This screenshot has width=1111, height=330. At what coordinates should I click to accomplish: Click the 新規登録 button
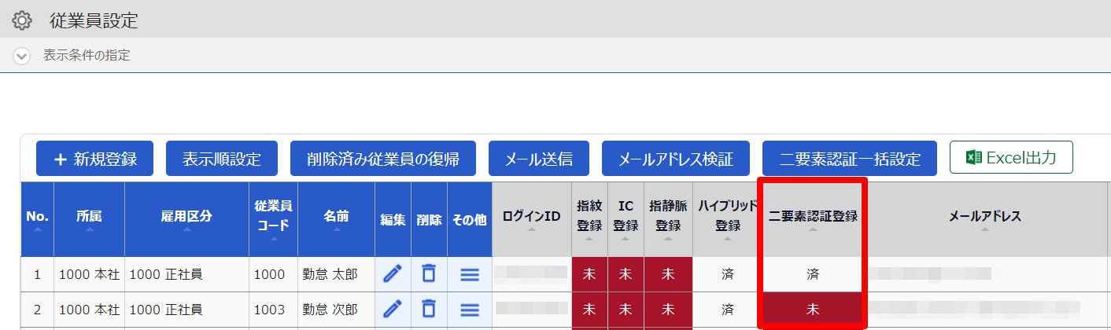tap(95, 159)
